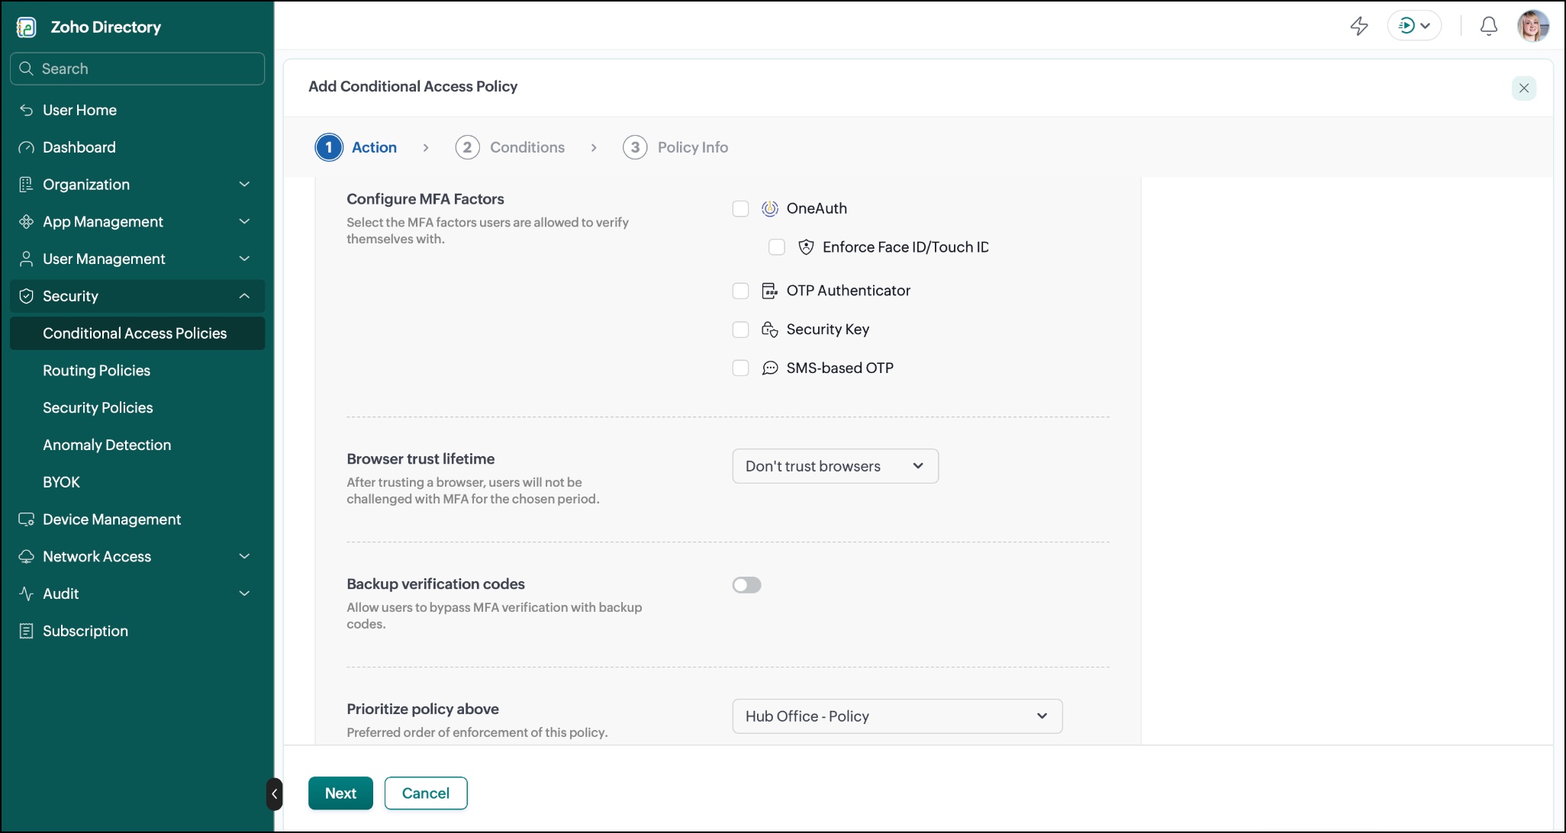Tick the SMS-based OTP checkbox
Image resolution: width=1566 pixels, height=833 pixels.
740,368
